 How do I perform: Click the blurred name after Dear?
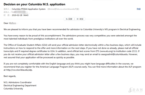pyautogui.click(x=12, y=23)
